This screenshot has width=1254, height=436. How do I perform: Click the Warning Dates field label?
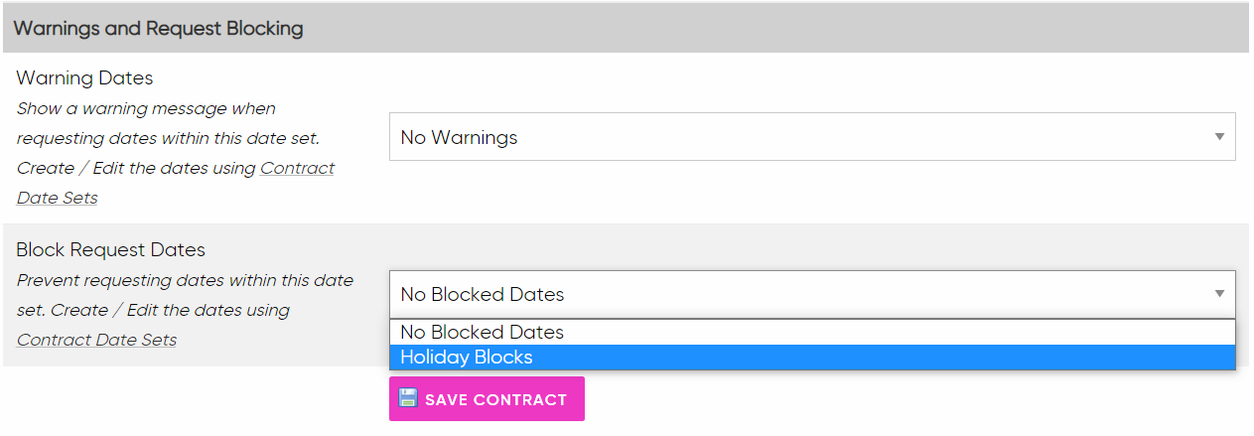click(84, 77)
